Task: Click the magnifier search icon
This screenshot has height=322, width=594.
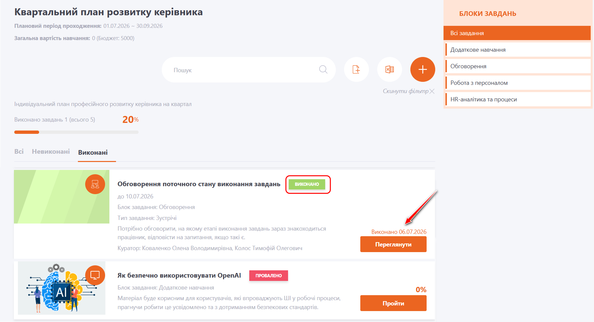Action: click(323, 70)
